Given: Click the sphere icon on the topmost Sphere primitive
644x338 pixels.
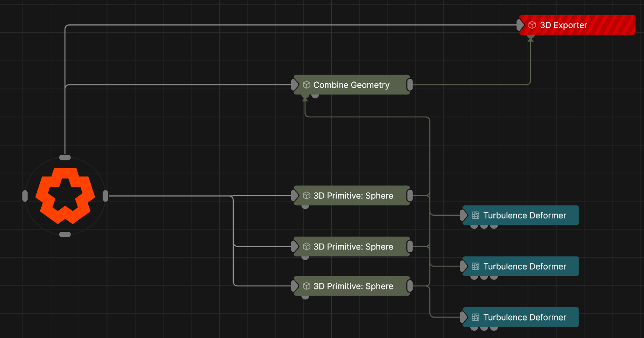Looking at the screenshot, I should point(307,195).
